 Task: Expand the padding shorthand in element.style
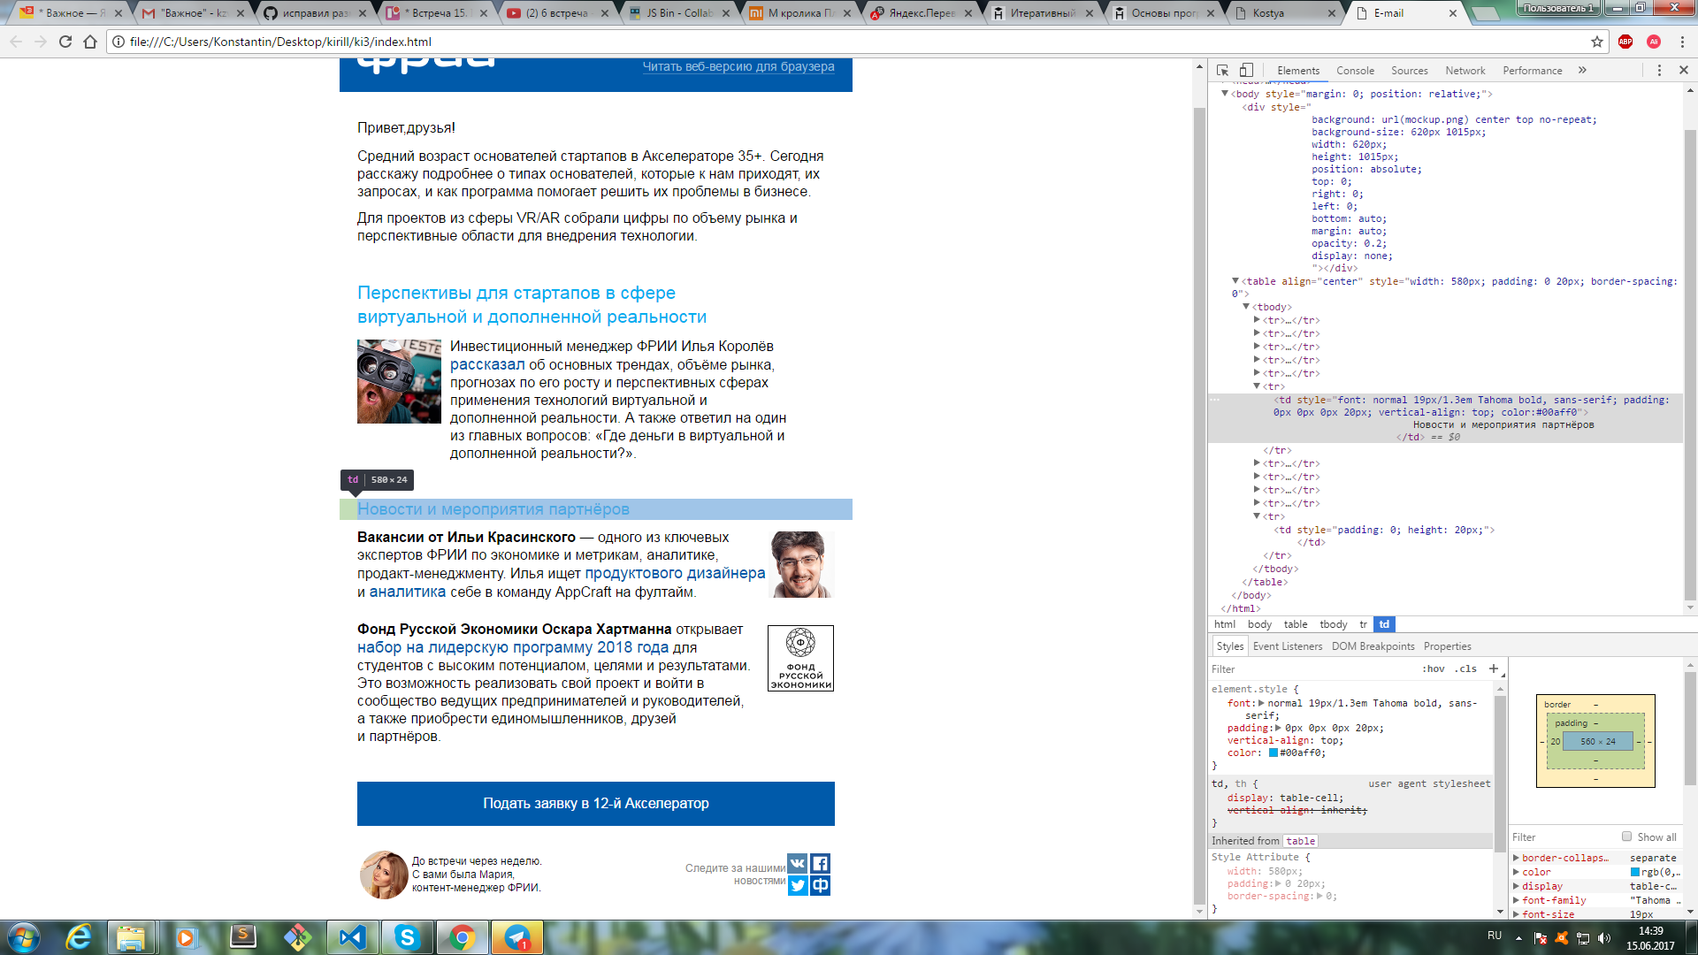click(x=1278, y=728)
